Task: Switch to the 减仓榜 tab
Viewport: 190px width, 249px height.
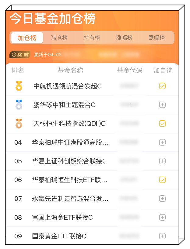Action: tap(59, 38)
